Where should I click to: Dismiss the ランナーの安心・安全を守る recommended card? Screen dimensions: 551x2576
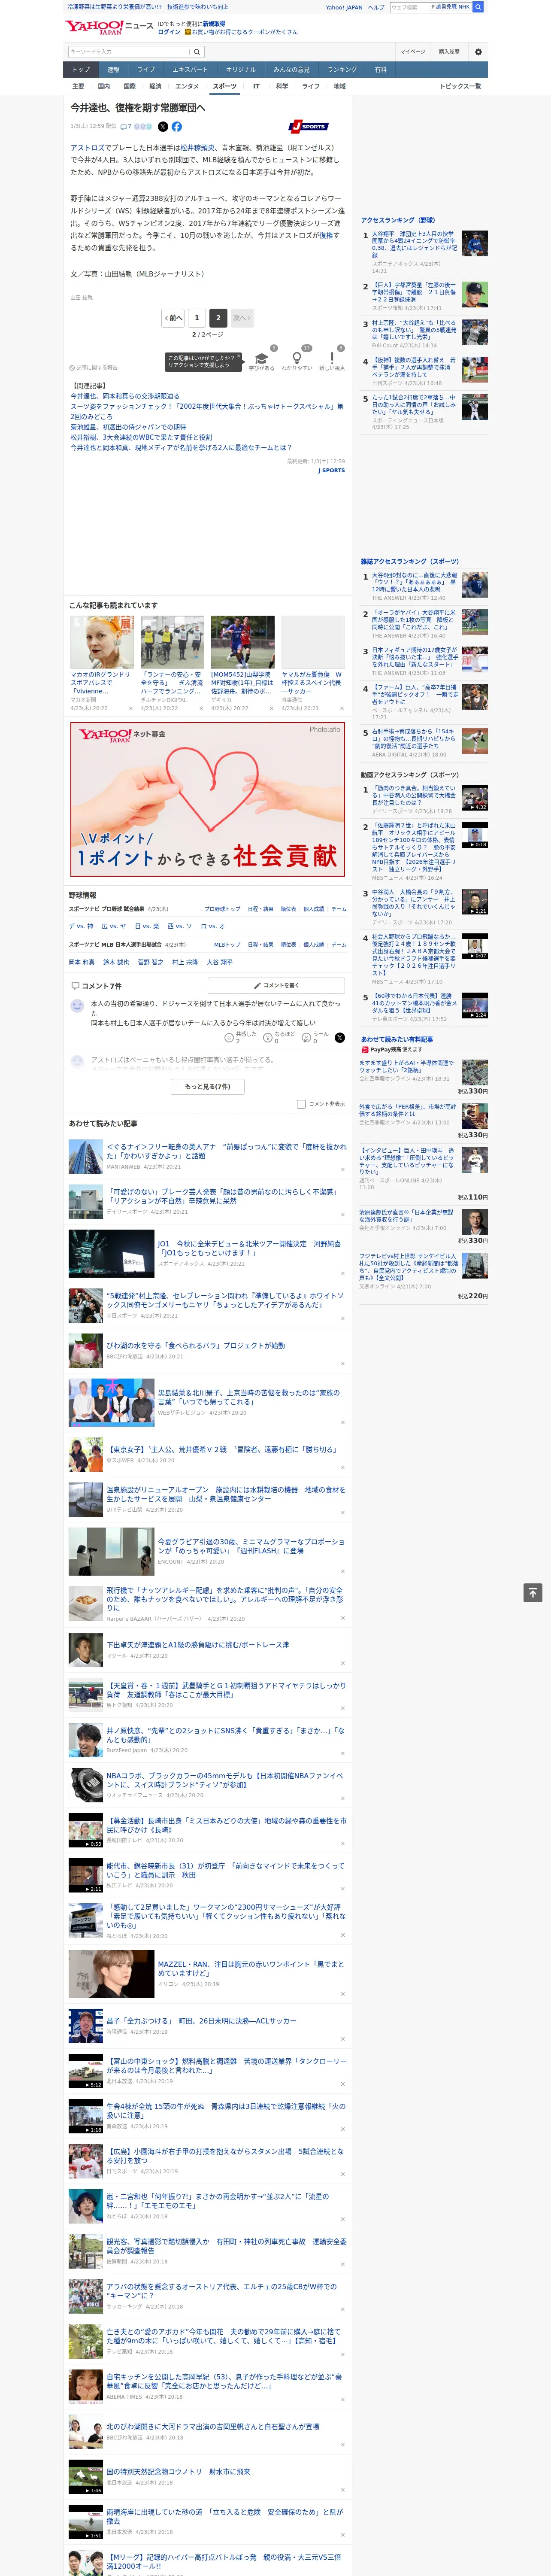click(200, 708)
